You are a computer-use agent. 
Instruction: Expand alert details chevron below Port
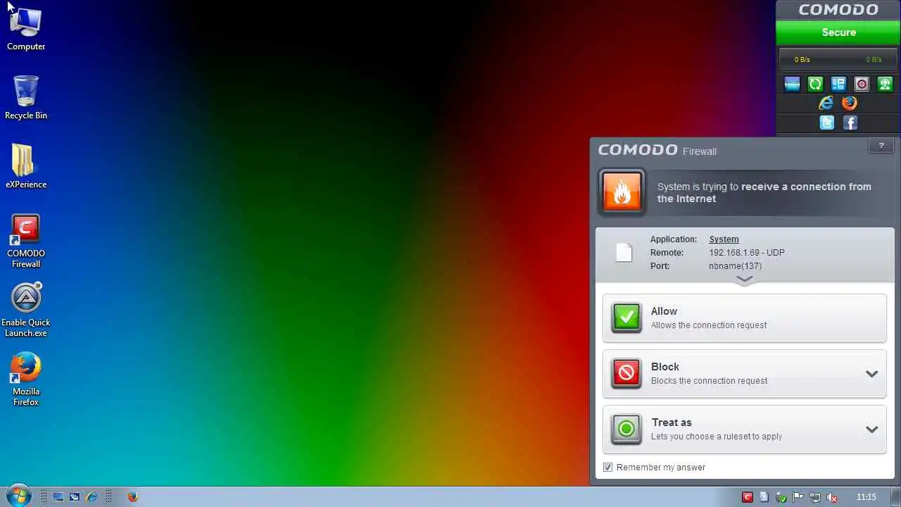tap(744, 279)
